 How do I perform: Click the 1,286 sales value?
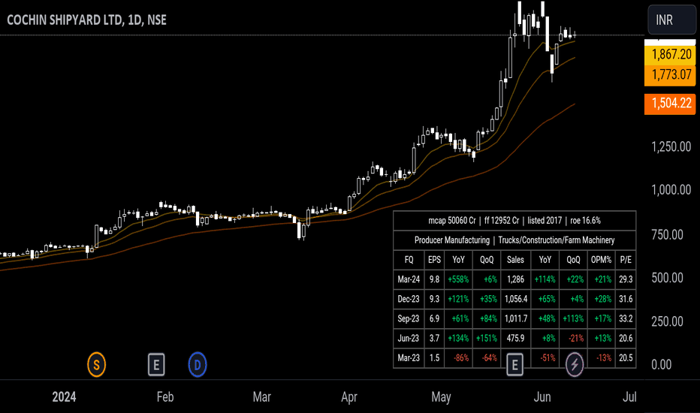516,279
